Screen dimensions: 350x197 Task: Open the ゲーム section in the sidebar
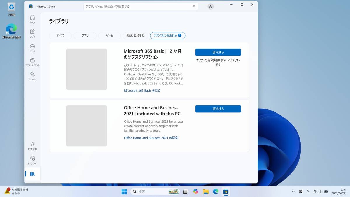point(32,48)
